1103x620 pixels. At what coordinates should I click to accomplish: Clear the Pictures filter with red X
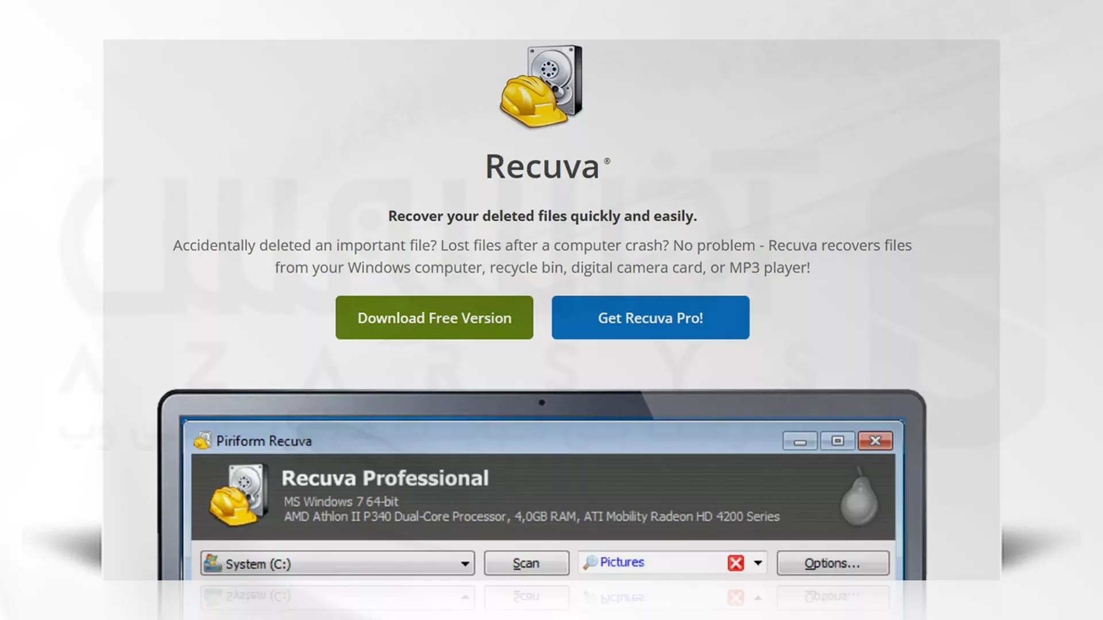pos(735,563)
